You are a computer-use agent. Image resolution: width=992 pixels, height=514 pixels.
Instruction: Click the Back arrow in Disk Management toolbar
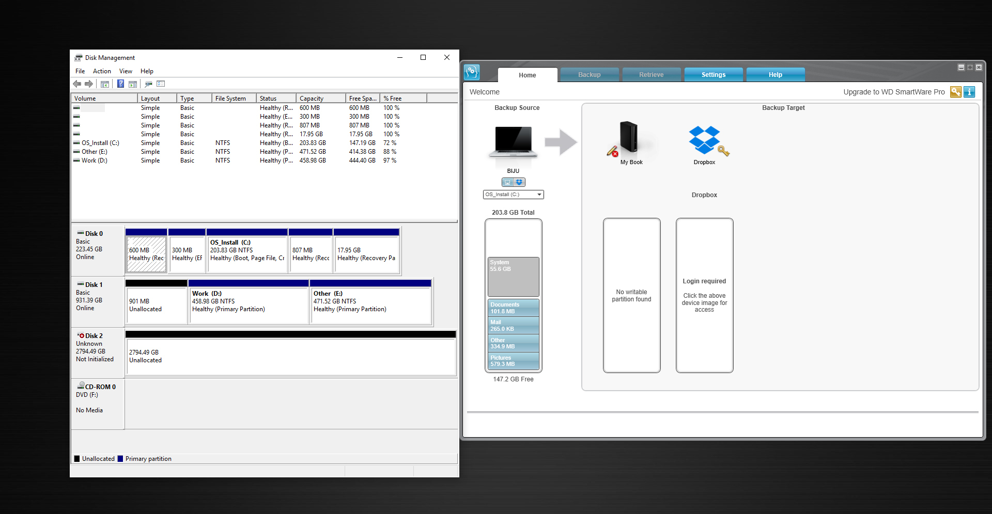coord(77,84)
